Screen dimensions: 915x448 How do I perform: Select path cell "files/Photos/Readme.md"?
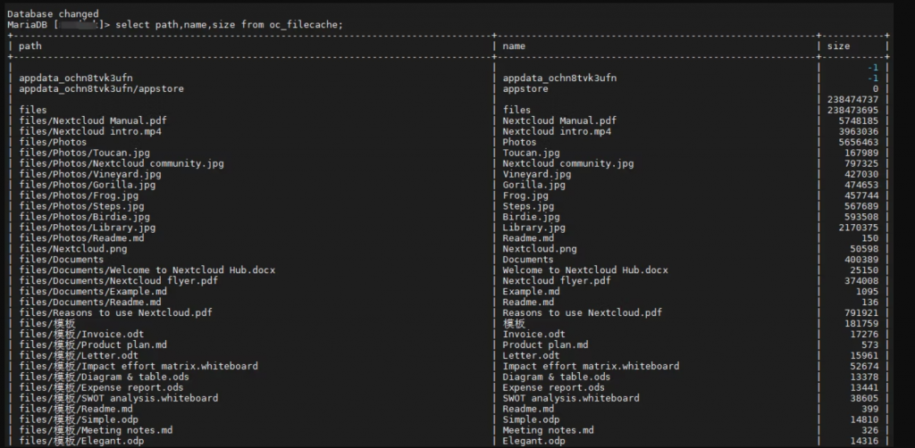81,238
